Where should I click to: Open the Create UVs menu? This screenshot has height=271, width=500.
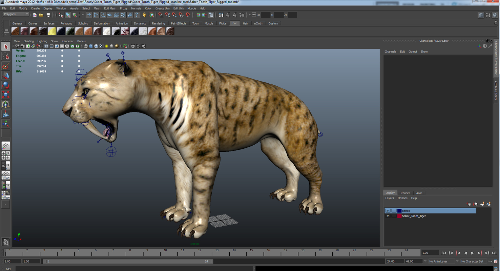click(163, 8)
